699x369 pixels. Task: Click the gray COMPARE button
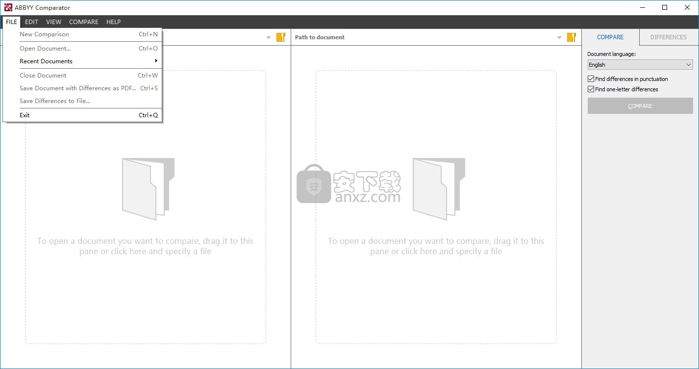[x=640, y=106]
